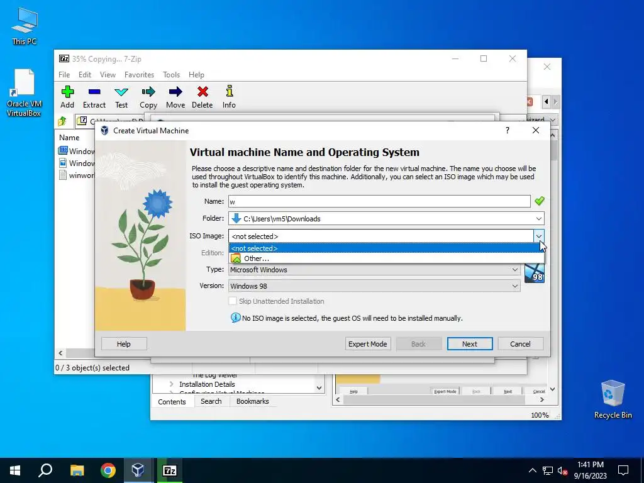Image resolution: width=644 pixels, height=483 pixels.
Task: Click the 7-Zip up-folder arrow icon
Action: tap(62, 121)
